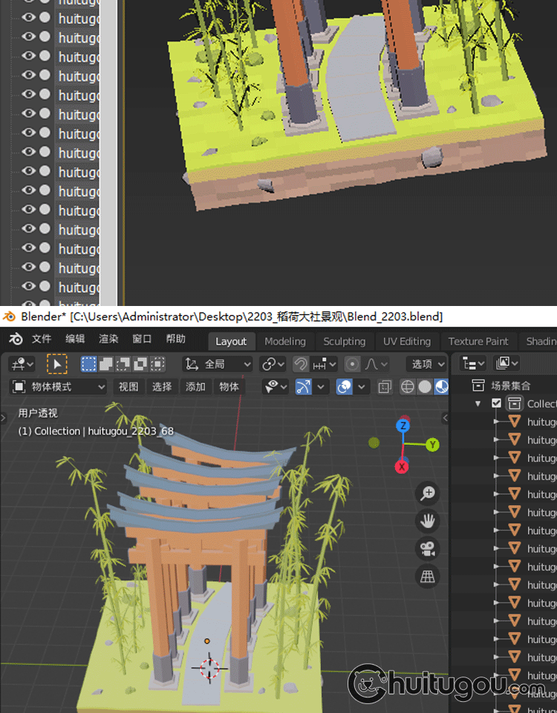Image resolution: width=557 pixels, height=713 pixels.
Task: Click the Blender logo menu icon
Action: pyautogui.click(x=16, y=339)
